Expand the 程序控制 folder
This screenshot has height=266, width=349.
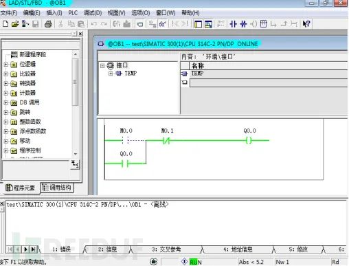pos(6,151)
